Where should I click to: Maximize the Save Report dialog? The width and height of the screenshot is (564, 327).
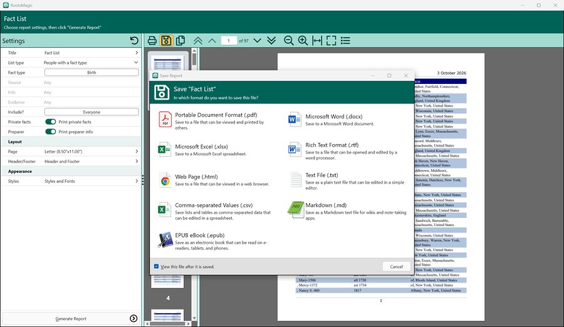[x=389, y=76]
